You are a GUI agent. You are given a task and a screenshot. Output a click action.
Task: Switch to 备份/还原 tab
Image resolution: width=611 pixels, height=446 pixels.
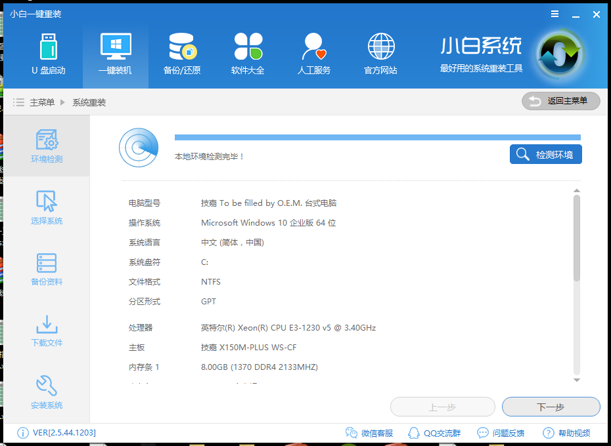click(x=182, y=54)
